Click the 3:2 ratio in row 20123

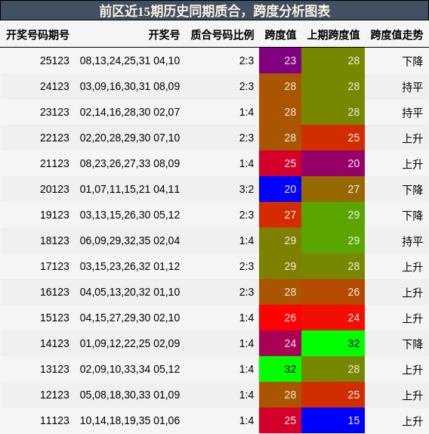[x=246, y=189]
